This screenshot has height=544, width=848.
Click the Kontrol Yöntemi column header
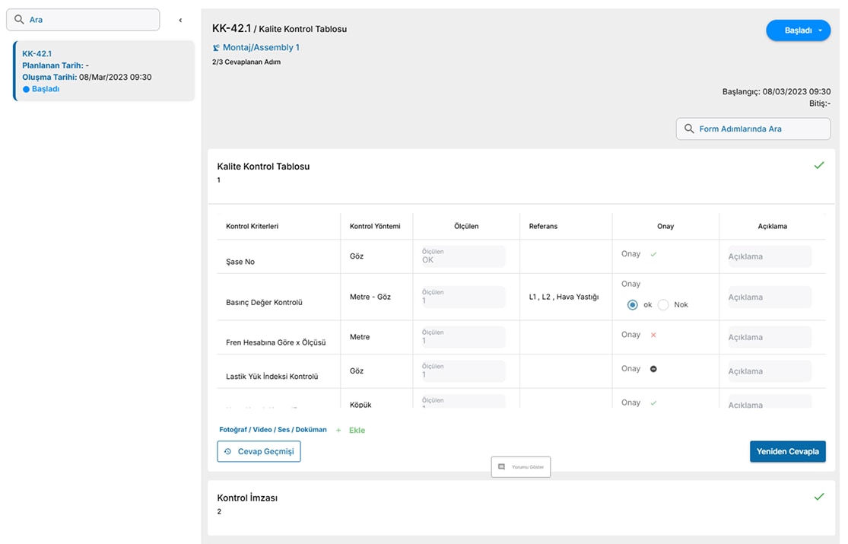click(x=375, y=226)
